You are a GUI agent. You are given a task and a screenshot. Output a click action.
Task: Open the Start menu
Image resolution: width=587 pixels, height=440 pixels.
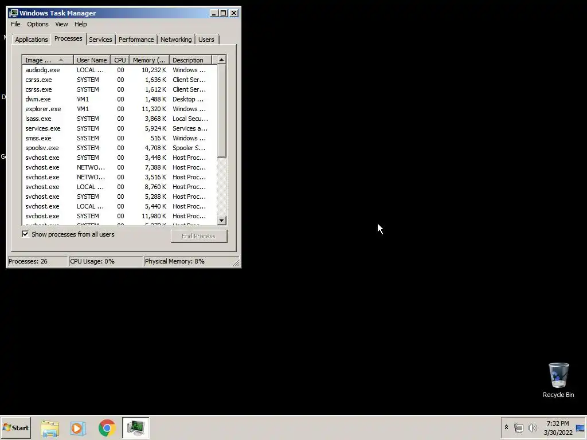pyautogui.click(x=15, y=427)
